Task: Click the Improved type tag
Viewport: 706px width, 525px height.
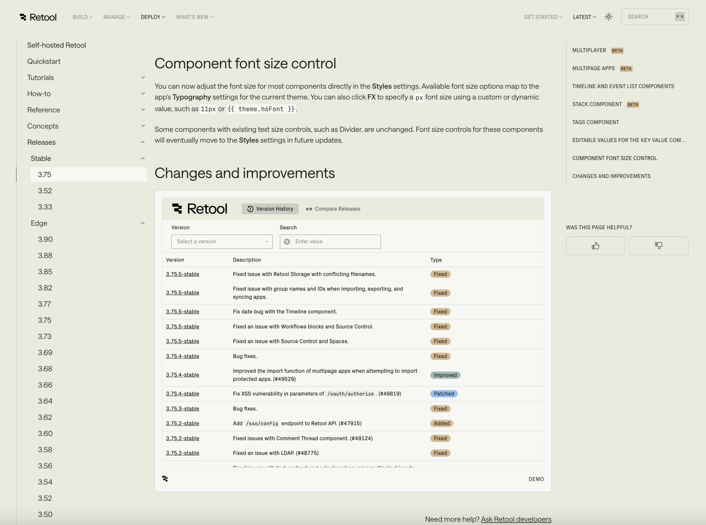Action: point(445,375)
